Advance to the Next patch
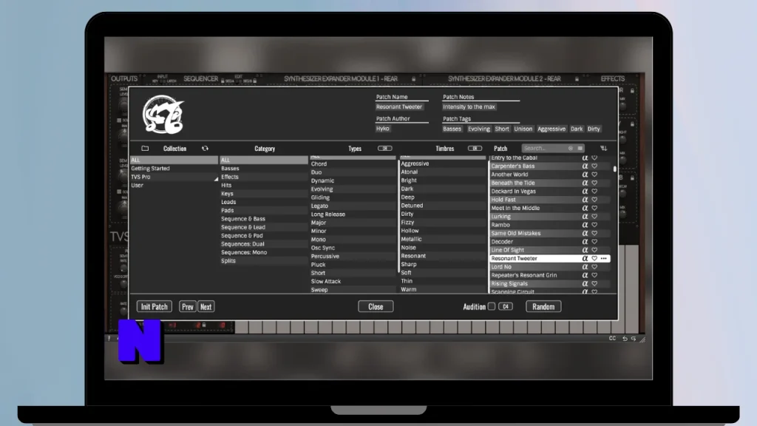The height and width of the screenshot is (426, 757). coord(206,307)
